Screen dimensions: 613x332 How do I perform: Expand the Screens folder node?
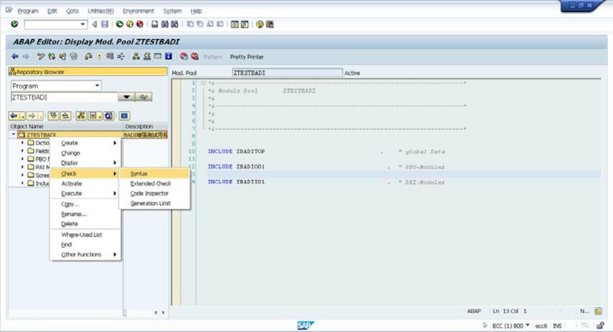click(x=23, y=175)
